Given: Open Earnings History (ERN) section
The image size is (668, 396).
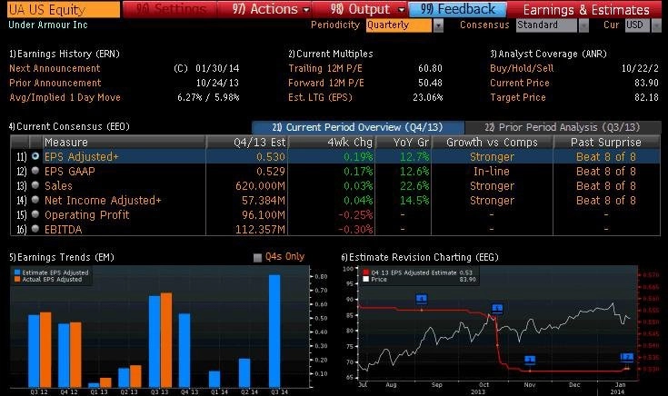Looking at the screenshot, I should tap(65, 54).
